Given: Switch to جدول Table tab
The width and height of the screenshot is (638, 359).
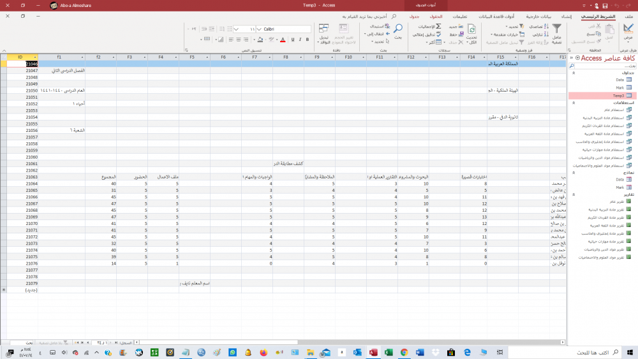Looking at the screenshot, I should [x=414, y=17].
